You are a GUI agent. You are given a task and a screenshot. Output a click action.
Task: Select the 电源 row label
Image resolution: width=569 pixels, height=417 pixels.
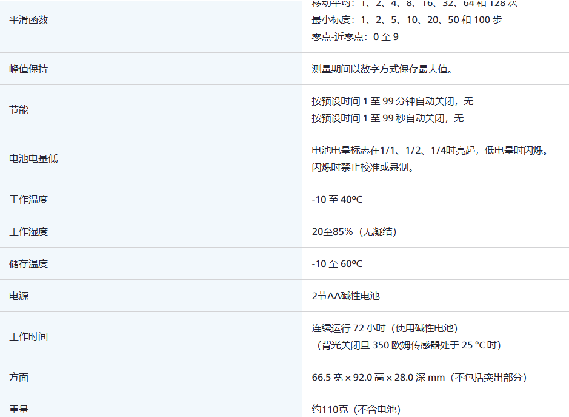[x=19, y=296]
